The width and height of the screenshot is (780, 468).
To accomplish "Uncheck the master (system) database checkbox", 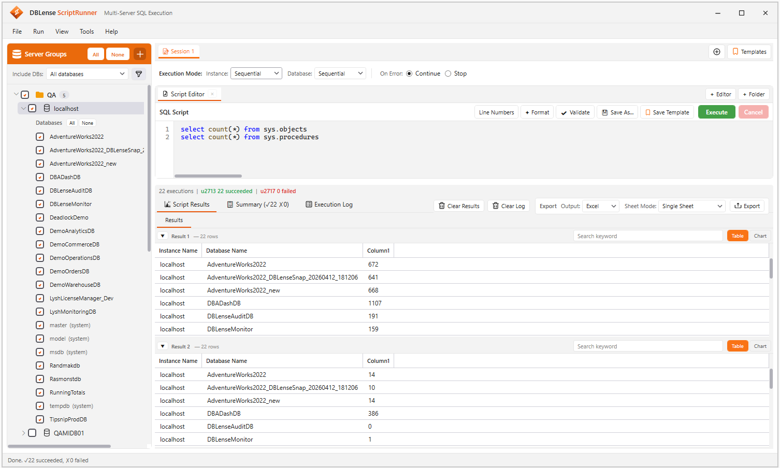I will [x=40, y=325].
